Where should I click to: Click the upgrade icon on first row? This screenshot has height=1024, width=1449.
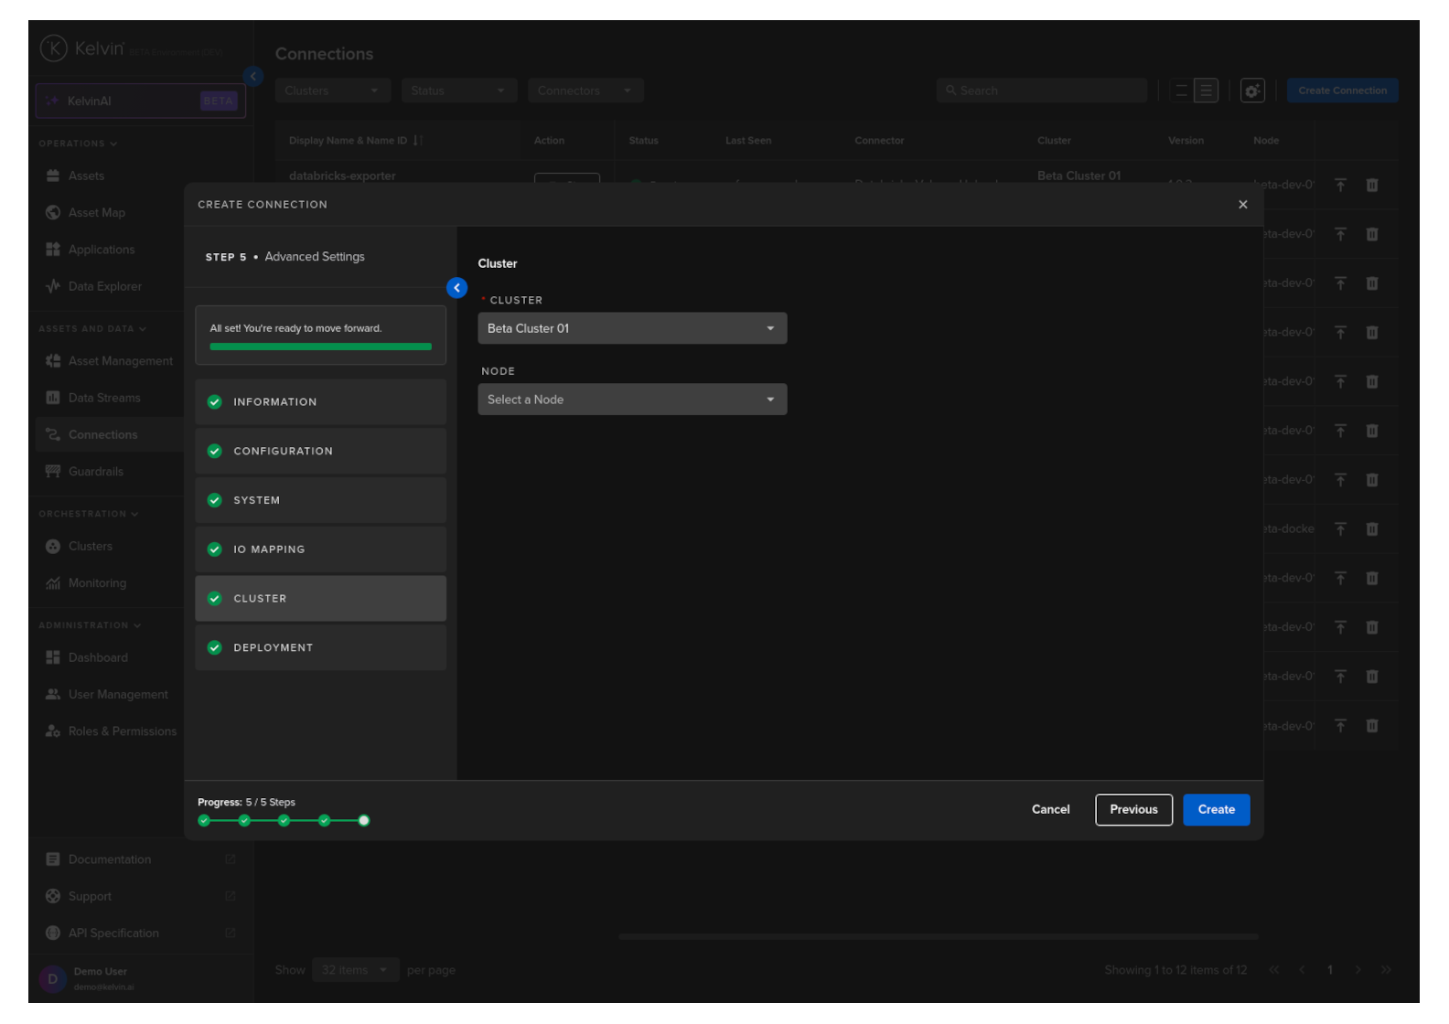tap(1339, 186)
